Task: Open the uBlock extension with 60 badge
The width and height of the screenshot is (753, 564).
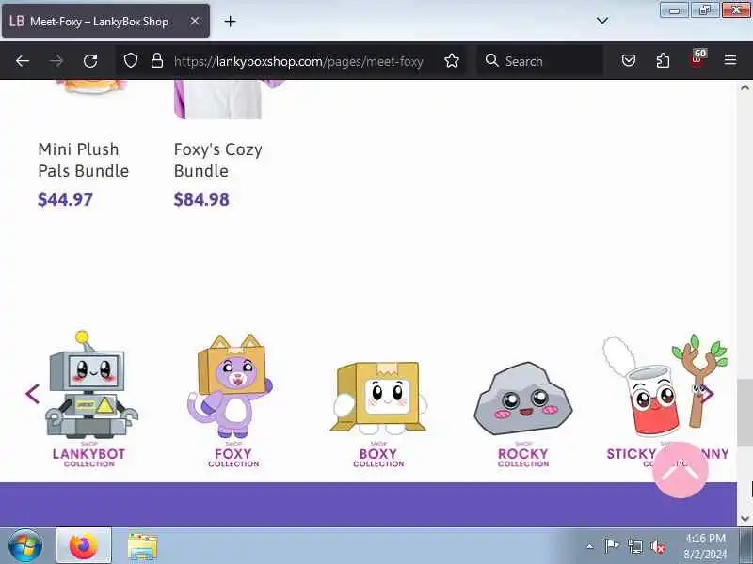Action: [x=697, y=59]
